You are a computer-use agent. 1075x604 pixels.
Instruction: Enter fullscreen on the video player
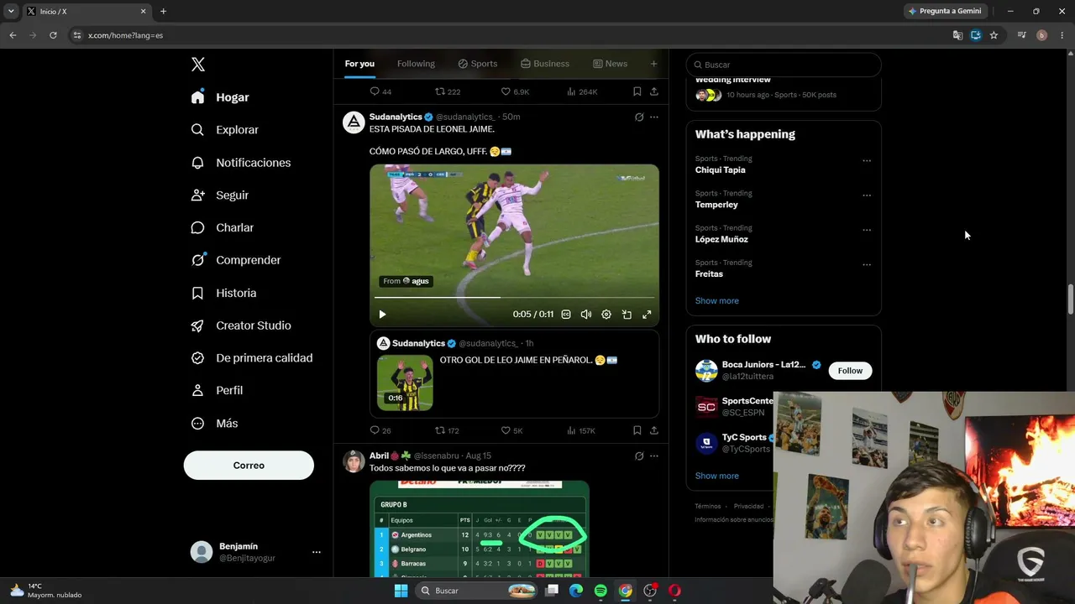[x=647, y=315]
